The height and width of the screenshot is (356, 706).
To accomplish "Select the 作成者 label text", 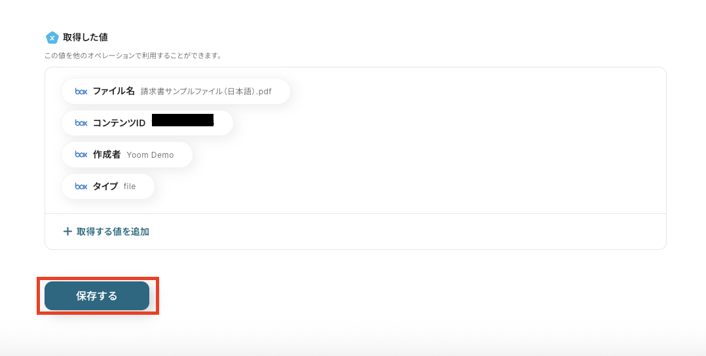I will pyautogui.click(x=107, y=154).
